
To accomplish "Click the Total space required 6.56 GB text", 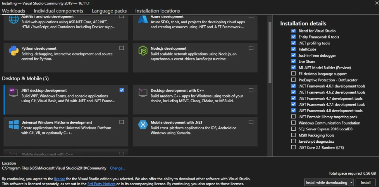I will click(x=352, y=173).
